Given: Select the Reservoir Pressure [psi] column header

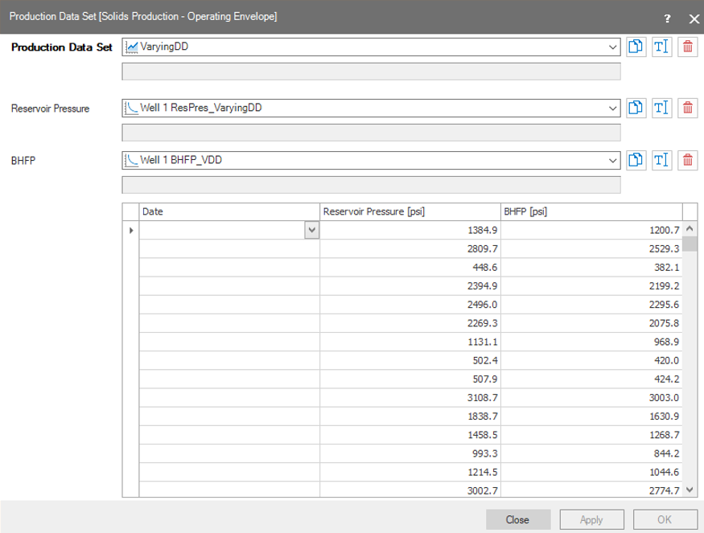Looking at the screenshot, I should pos(410,211).
